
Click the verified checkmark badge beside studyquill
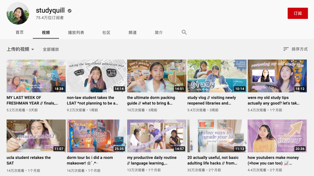[69, 11]
